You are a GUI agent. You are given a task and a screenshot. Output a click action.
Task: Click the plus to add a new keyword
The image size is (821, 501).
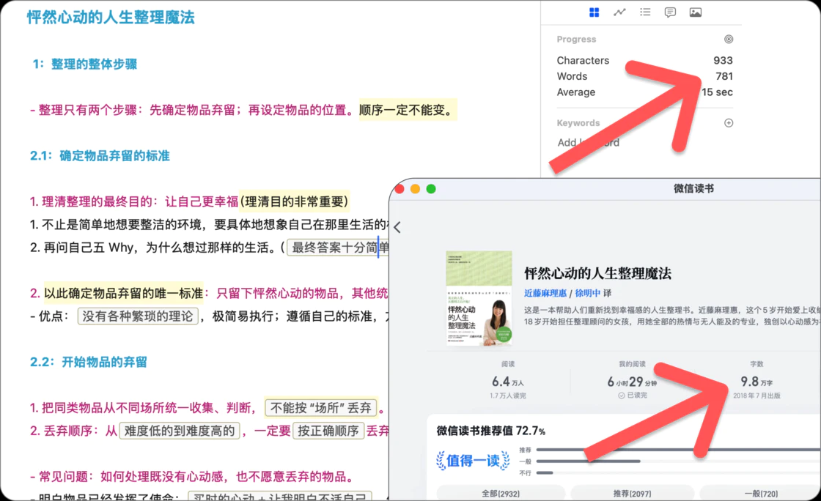[729, 122]
